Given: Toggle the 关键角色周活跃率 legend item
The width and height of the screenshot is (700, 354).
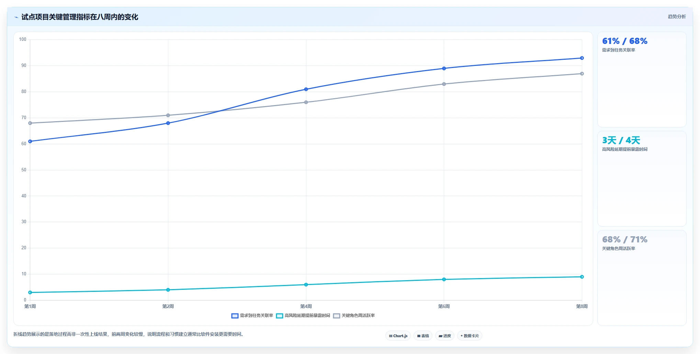Looking at the screenshot, I should (354, 316).
